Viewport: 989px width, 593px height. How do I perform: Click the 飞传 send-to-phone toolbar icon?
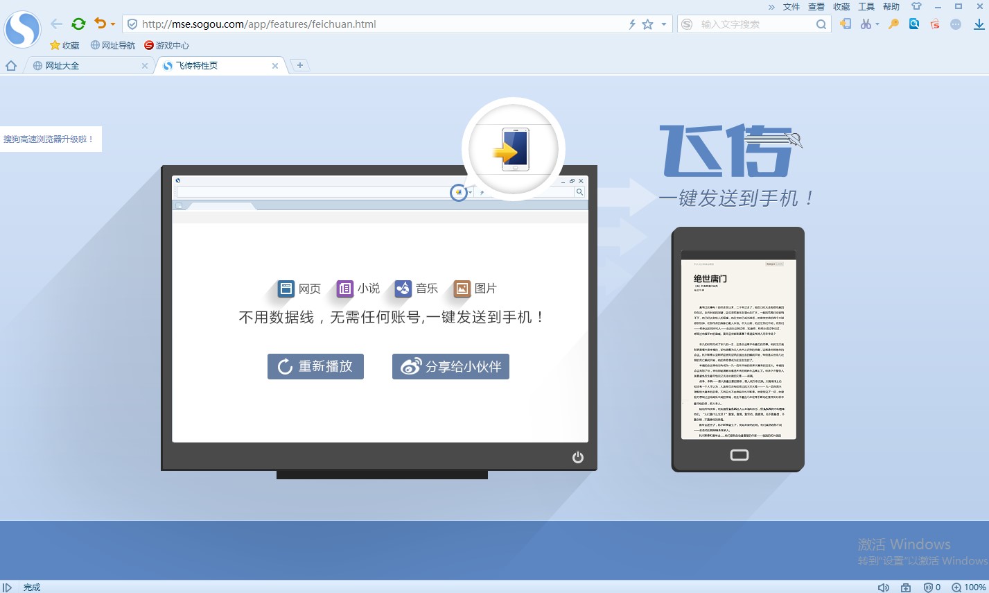846,24
